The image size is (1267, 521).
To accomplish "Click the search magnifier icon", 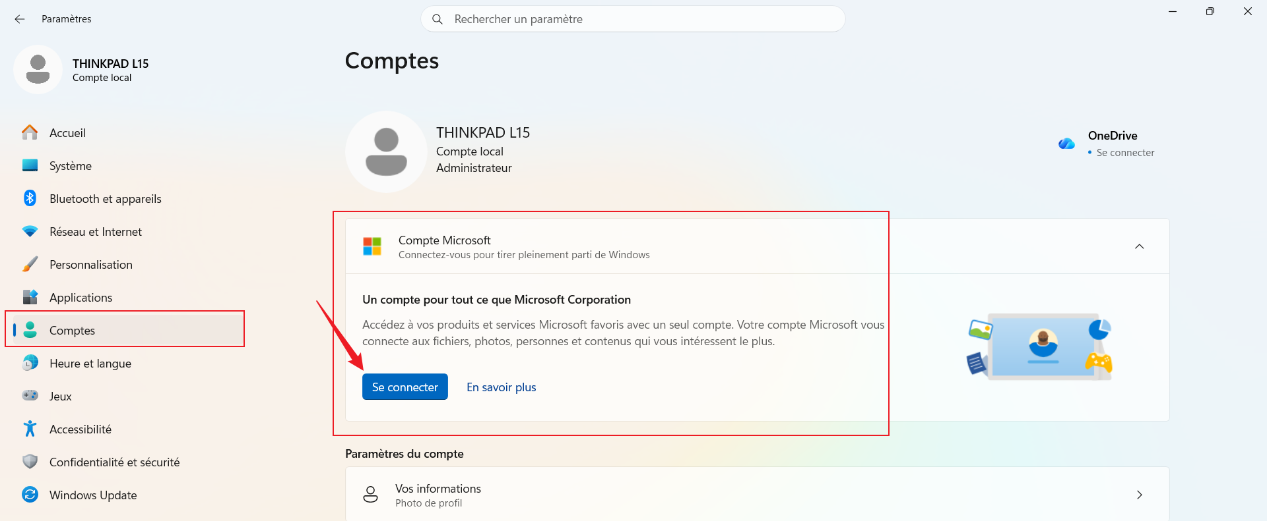I will click(x=437, y=19).
